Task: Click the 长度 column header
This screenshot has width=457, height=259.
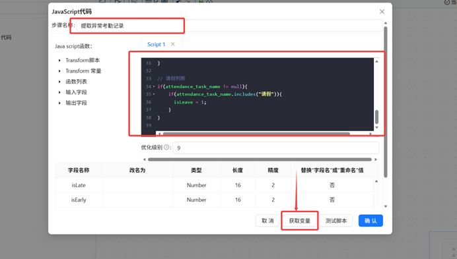Action: [238, 170]
